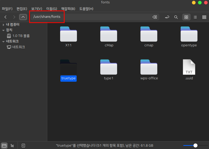This screenshot has width=209, height=149.
Task: Go to parent folder with up arrow
Action: click(x=23, y=17)
